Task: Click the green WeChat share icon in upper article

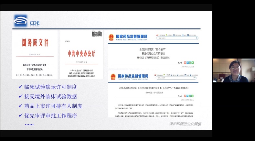Action: [x=192, y=62]
